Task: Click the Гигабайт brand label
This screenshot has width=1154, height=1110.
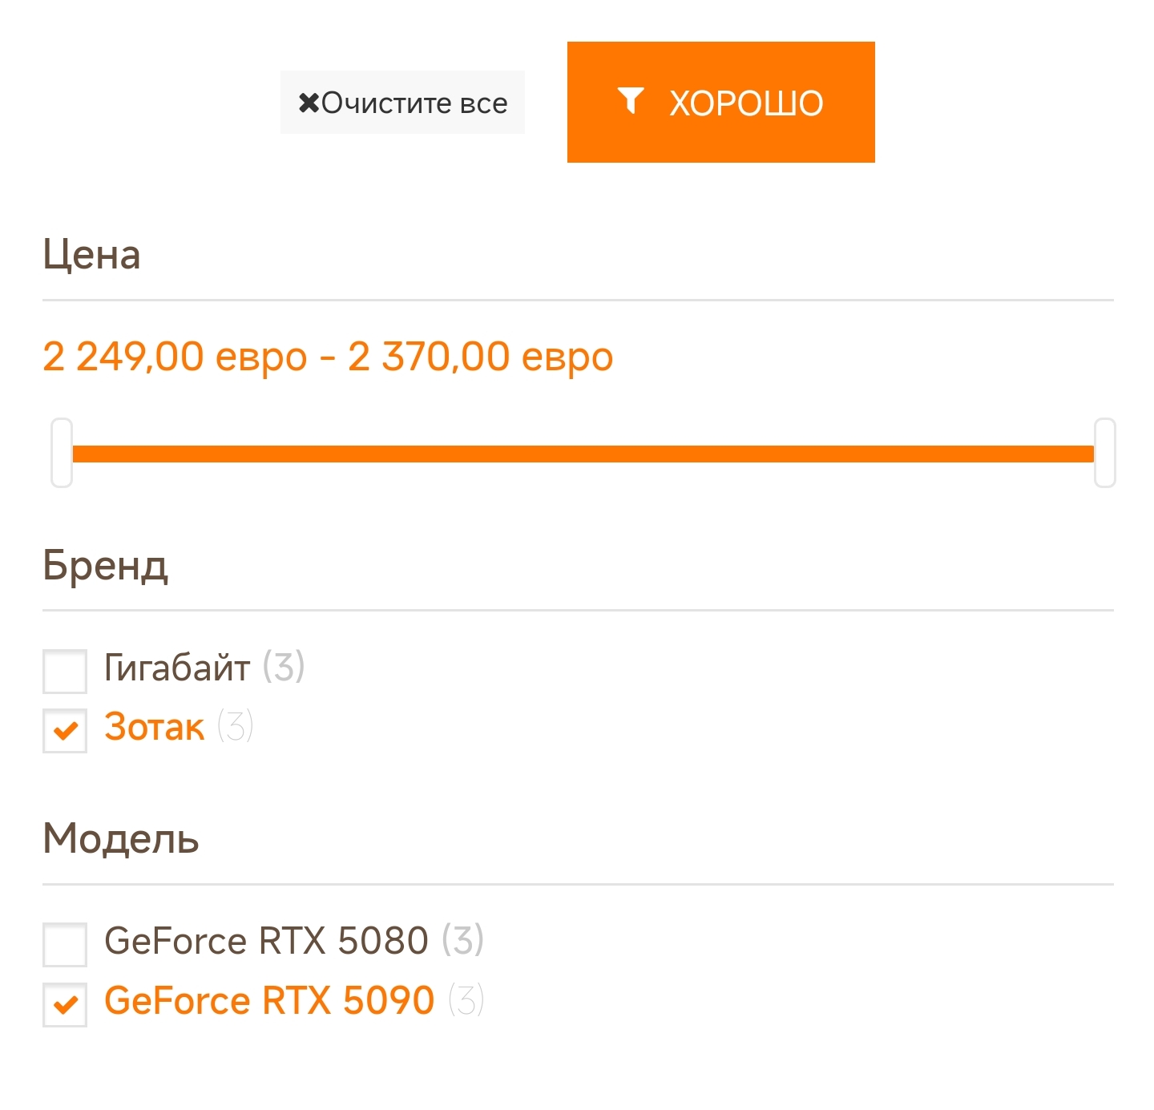Action: pyautogui.click(x=177, y=668)
